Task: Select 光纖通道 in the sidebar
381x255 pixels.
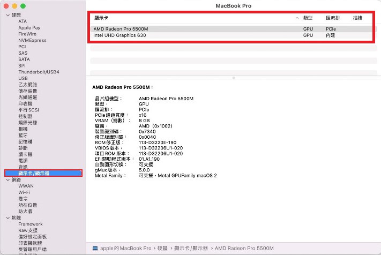Action: [x=28, y=97]
